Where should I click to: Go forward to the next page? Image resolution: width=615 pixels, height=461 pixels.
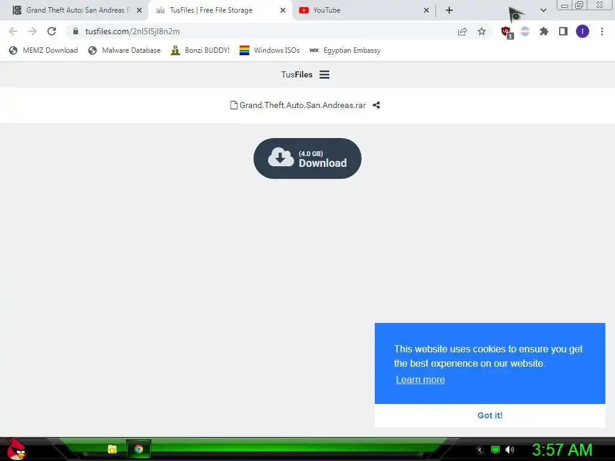click(32, 31)
